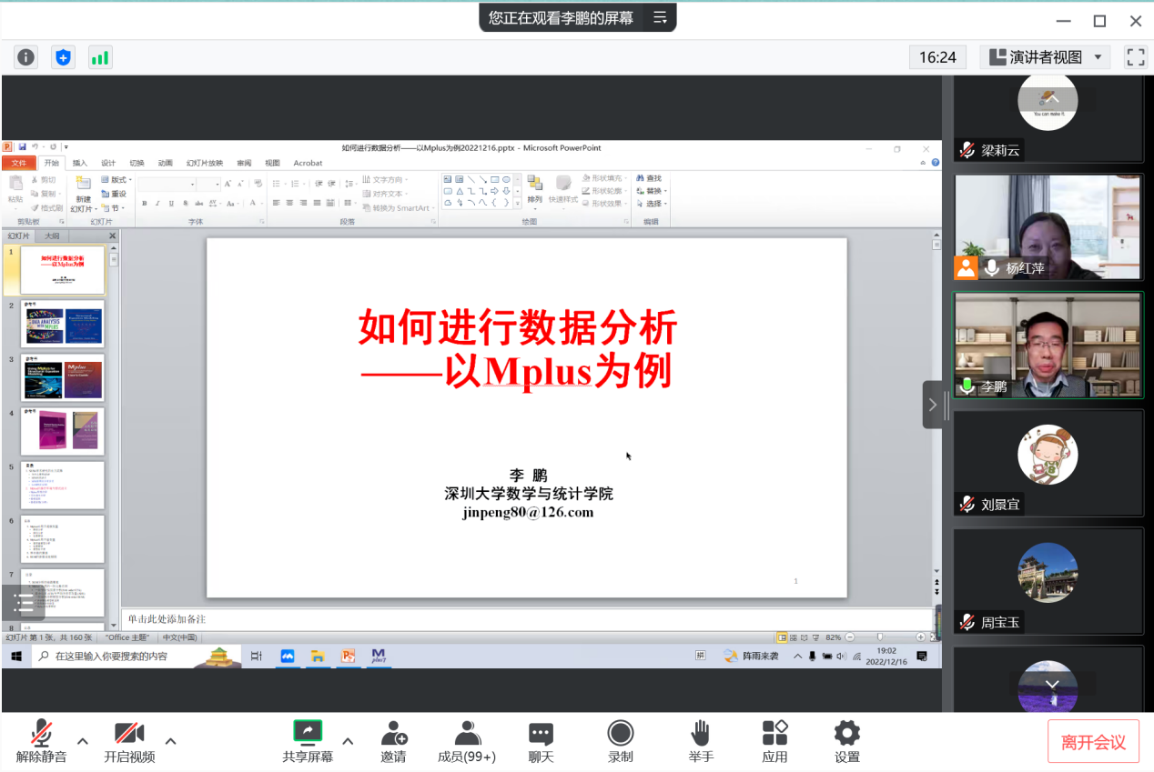
Task: Click blue security shield icon
Action: point(63,57)
